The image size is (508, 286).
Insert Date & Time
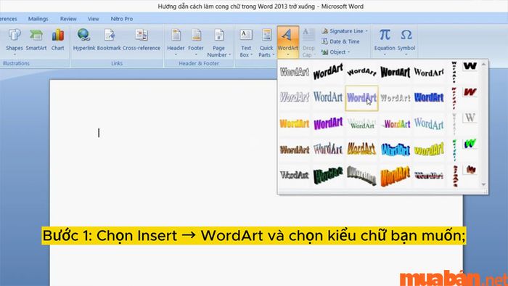(340, 41)
